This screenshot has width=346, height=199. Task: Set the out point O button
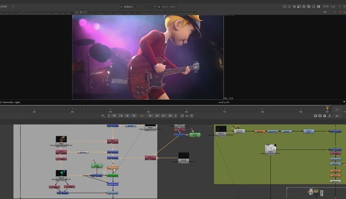point(176,116)
